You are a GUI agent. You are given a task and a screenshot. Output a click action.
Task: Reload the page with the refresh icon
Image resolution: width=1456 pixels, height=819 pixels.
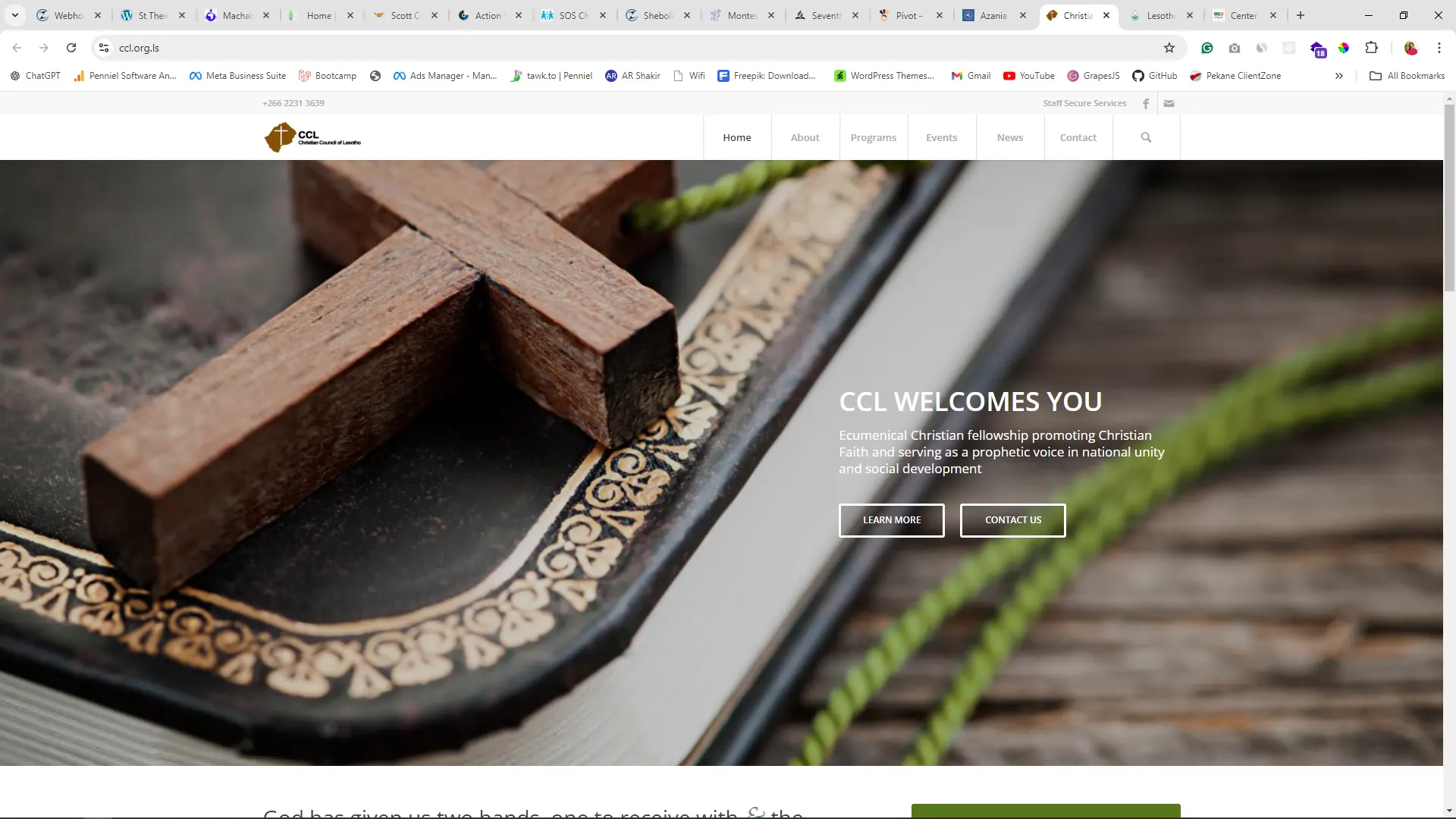point(71,48)
